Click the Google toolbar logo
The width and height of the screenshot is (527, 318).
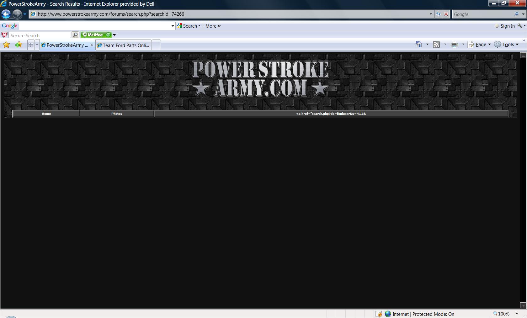click(x=10, y=26)
